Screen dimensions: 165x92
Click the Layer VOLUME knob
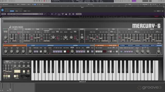(6, 51)
